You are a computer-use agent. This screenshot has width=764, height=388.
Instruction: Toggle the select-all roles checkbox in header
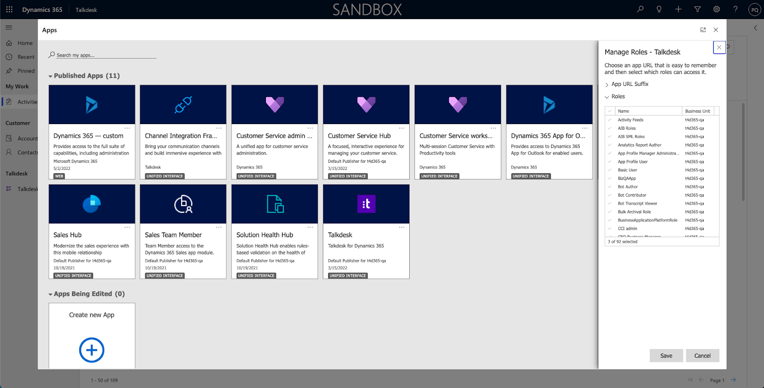coord(610,111)
